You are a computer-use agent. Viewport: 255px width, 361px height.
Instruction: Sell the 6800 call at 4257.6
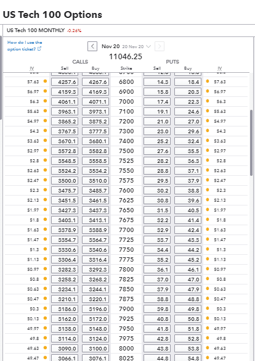[x=65, y=82]
